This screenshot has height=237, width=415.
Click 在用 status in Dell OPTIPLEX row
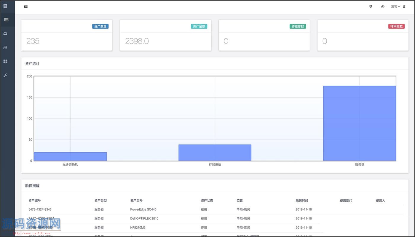pyautogui.click(x=204, y=219)
